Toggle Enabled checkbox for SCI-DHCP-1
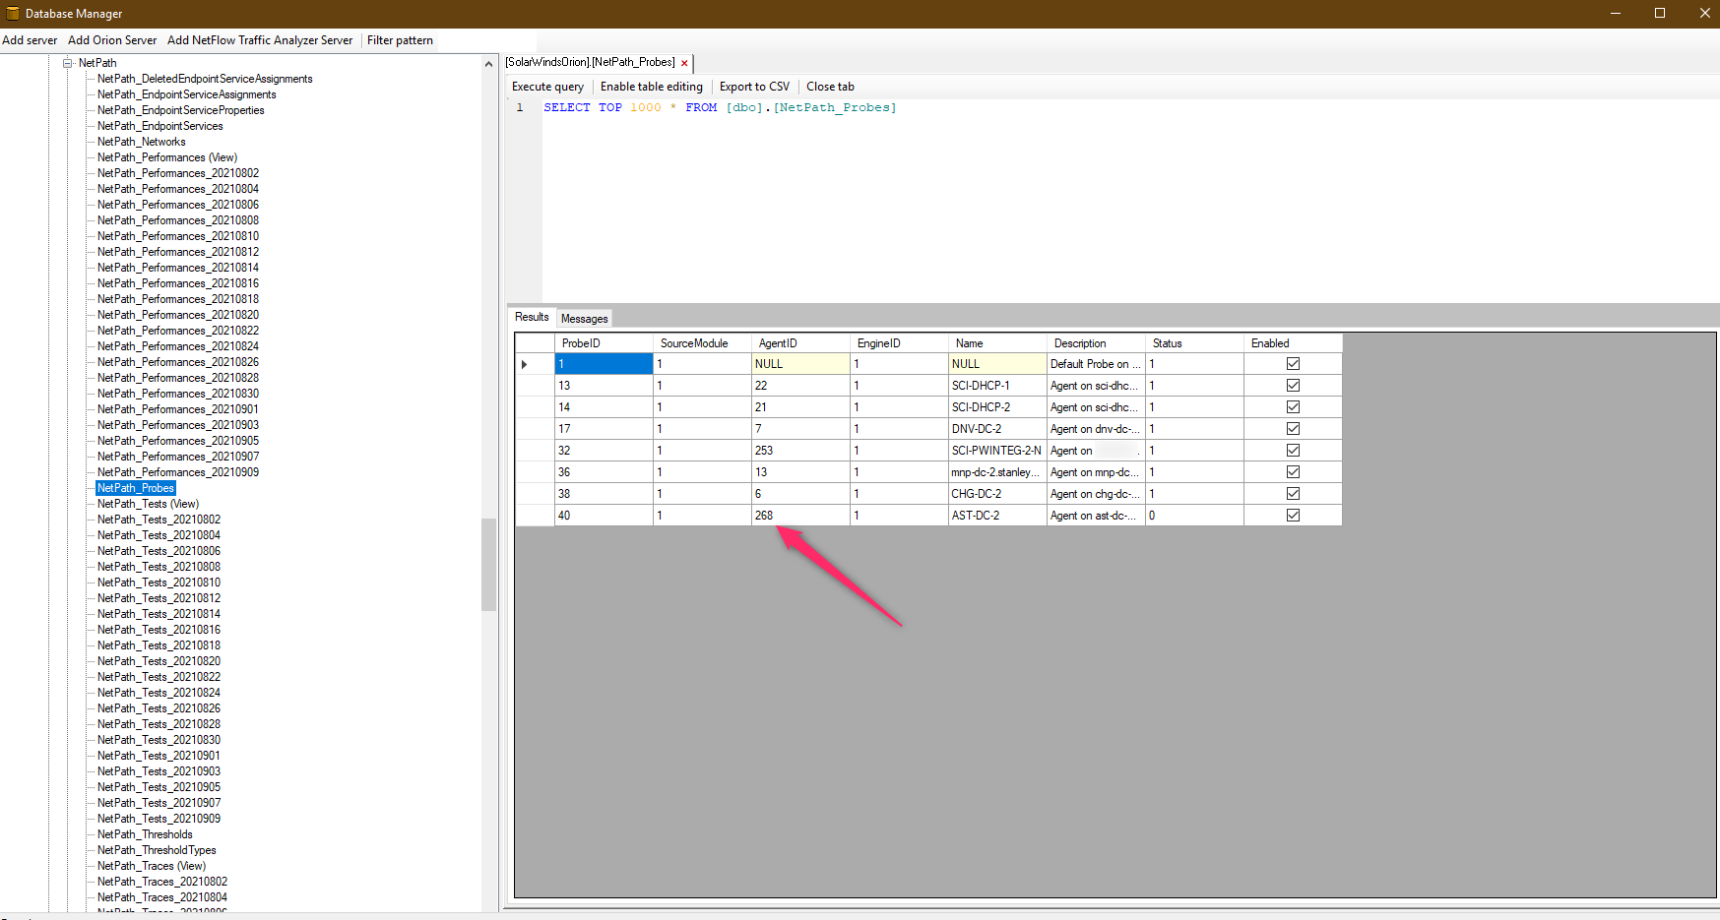1720x920 pixels. pyautogui.click(x=1293, y=386)
